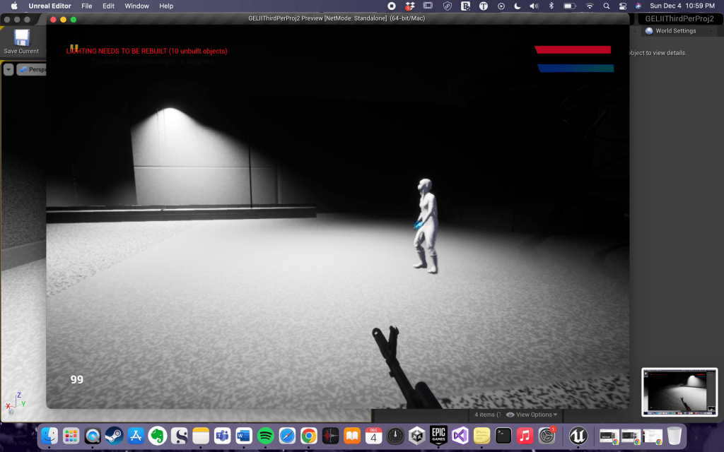The width and height of the screenshot is (724, 452).
Task: Open the Perspective view mode dropdown
Action: (32, 69)
